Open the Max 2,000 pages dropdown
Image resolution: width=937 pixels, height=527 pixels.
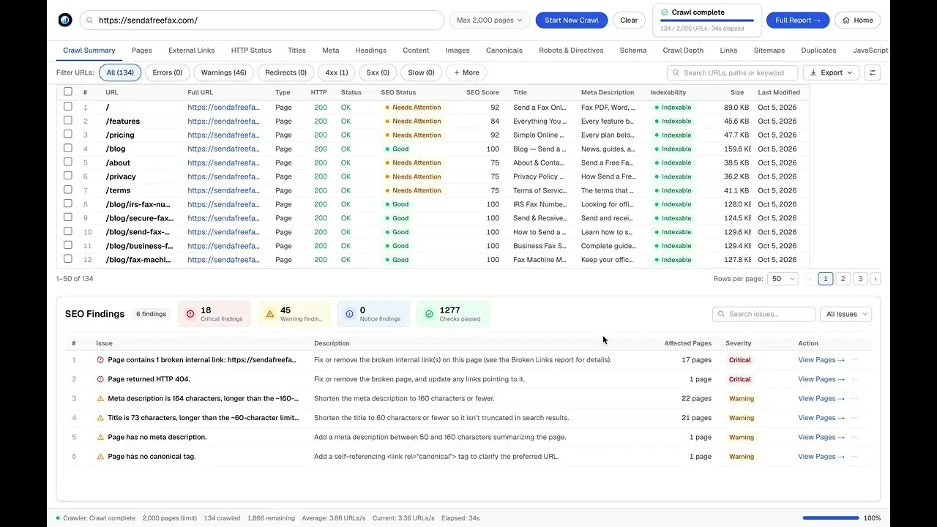[490, 20]
